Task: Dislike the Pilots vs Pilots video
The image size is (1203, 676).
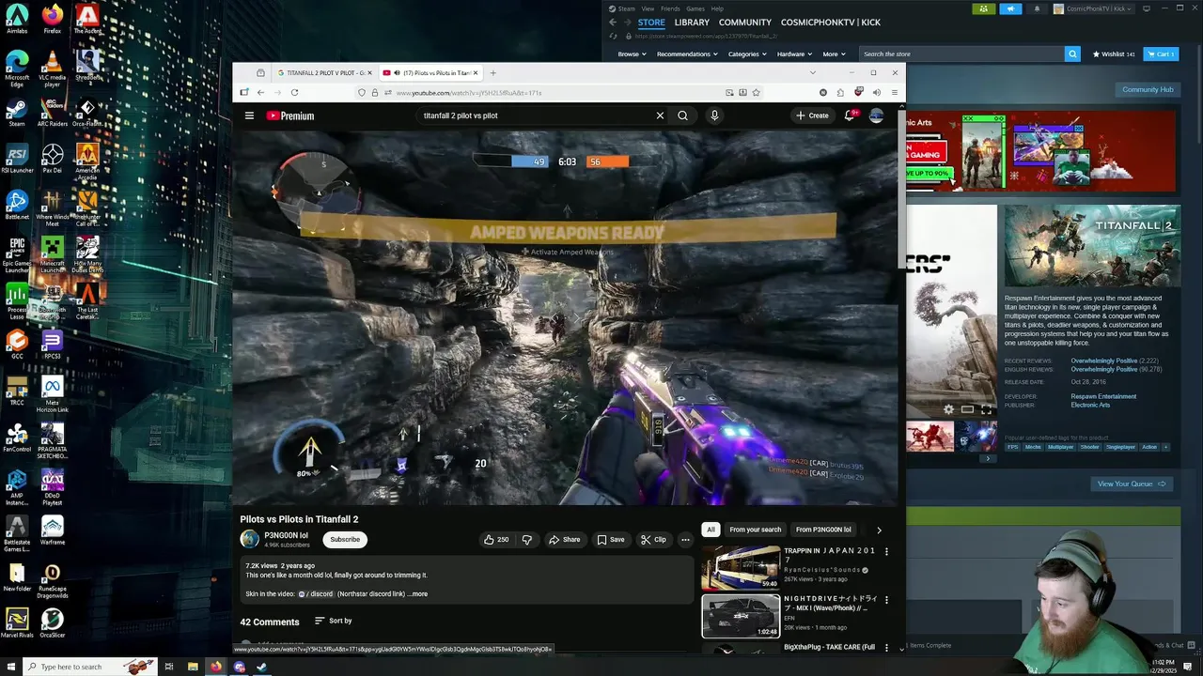Action: pyautogui.click(x=526, y=539)
